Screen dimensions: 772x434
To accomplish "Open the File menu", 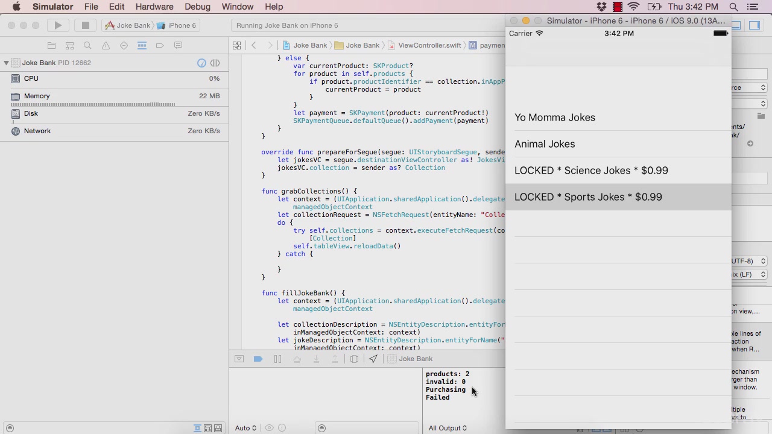I will coord(91,7).
